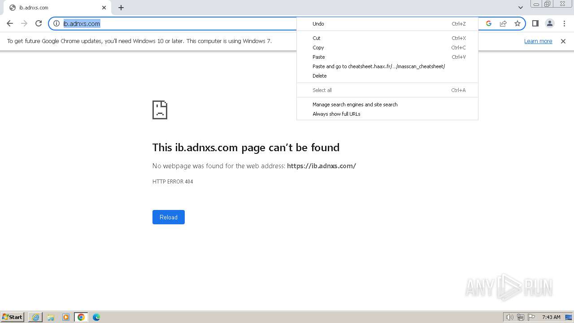Click the forward navigation arrow
This screenshot has height=323, width=574.
click(24, 23)
